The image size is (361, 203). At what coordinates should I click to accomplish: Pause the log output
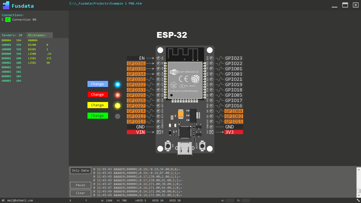[81, 185]
